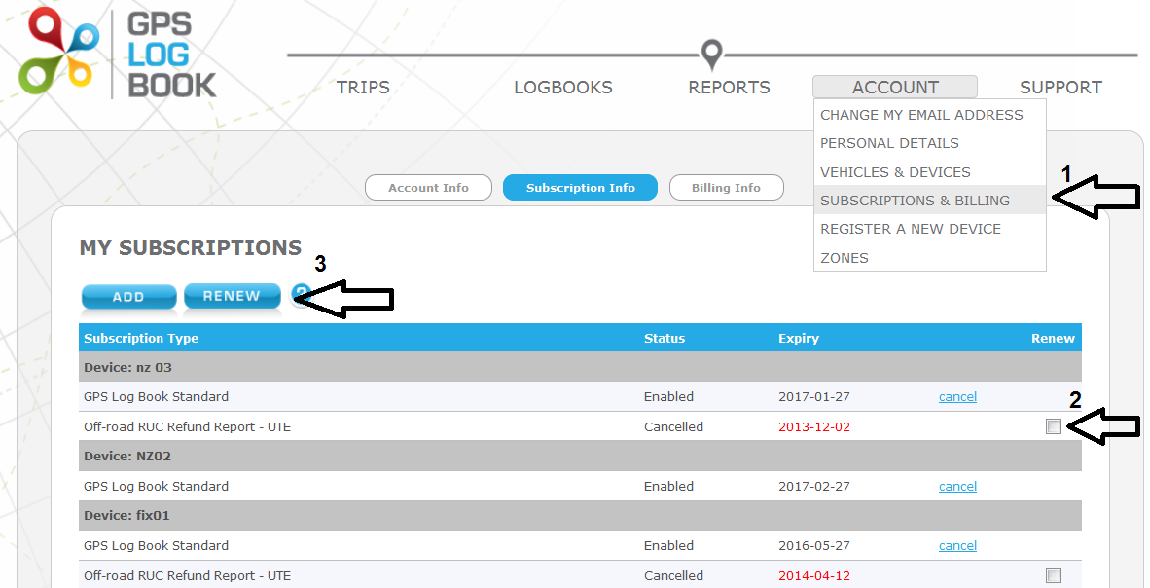Choose Subscriptions & Billing menu entry
This screenshot has width=1150, height=588.
(x=929, y=201)
